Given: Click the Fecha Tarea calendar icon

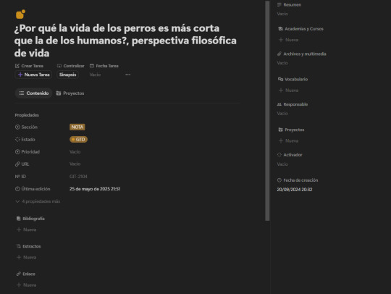Looking at the screenshot, I should (x=92, y=66).
